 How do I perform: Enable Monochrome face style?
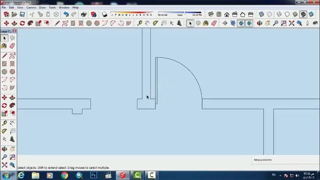(x=311, y=14)
